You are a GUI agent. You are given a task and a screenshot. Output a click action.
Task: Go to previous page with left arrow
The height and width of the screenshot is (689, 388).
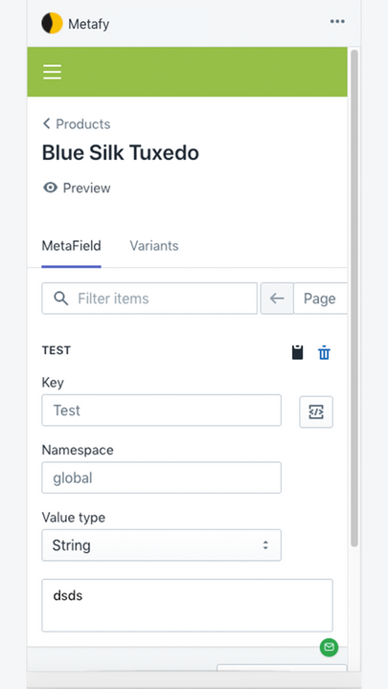[277, 299]
